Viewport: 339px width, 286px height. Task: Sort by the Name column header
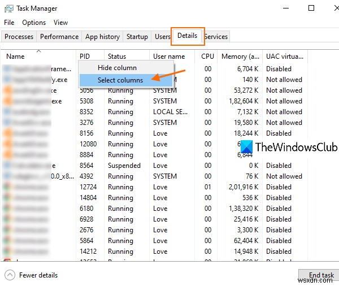coord(38,57)
